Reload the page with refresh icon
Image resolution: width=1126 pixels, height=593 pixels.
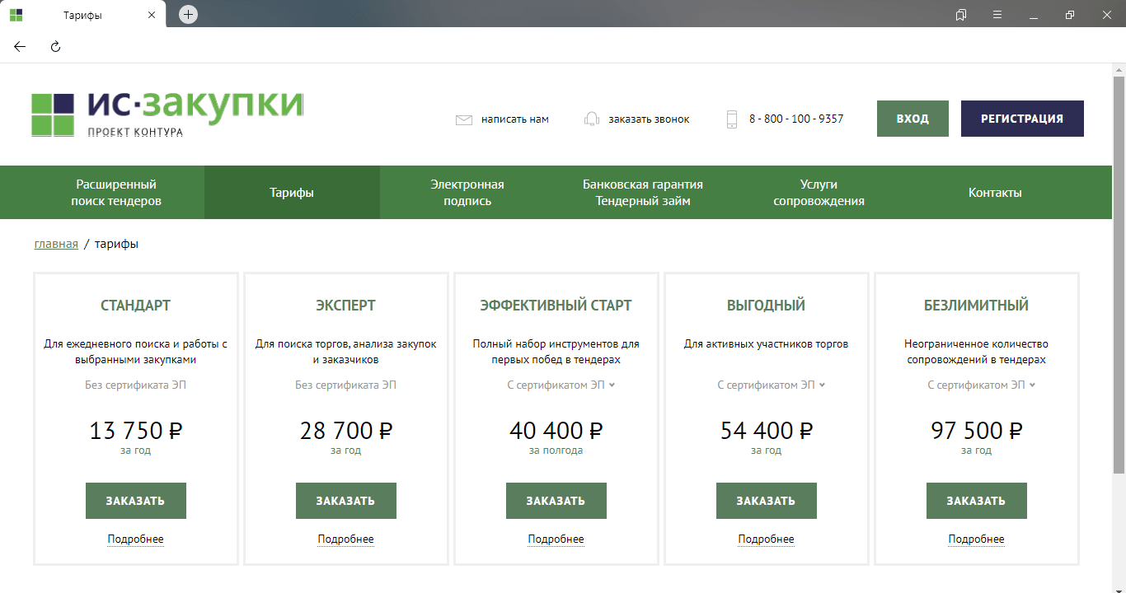pyautogui.click(x=56, y=47)
